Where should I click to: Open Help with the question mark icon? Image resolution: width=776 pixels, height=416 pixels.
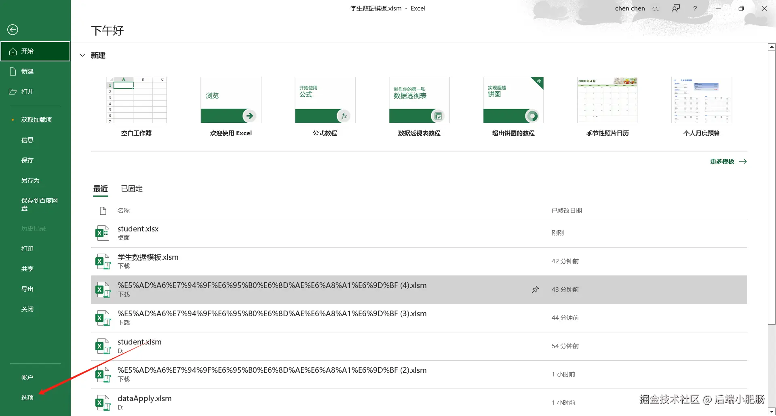coord(695,8)
